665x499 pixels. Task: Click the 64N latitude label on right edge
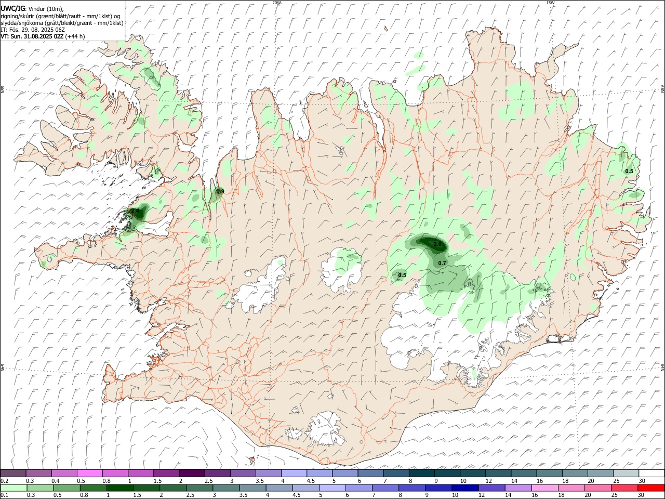coord(662,367)
